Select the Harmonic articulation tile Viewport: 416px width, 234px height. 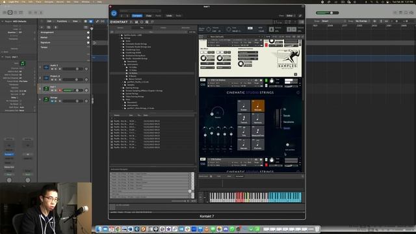(257, 118)
